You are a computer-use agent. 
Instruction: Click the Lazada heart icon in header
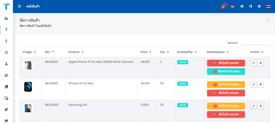(x=233, y=6)
